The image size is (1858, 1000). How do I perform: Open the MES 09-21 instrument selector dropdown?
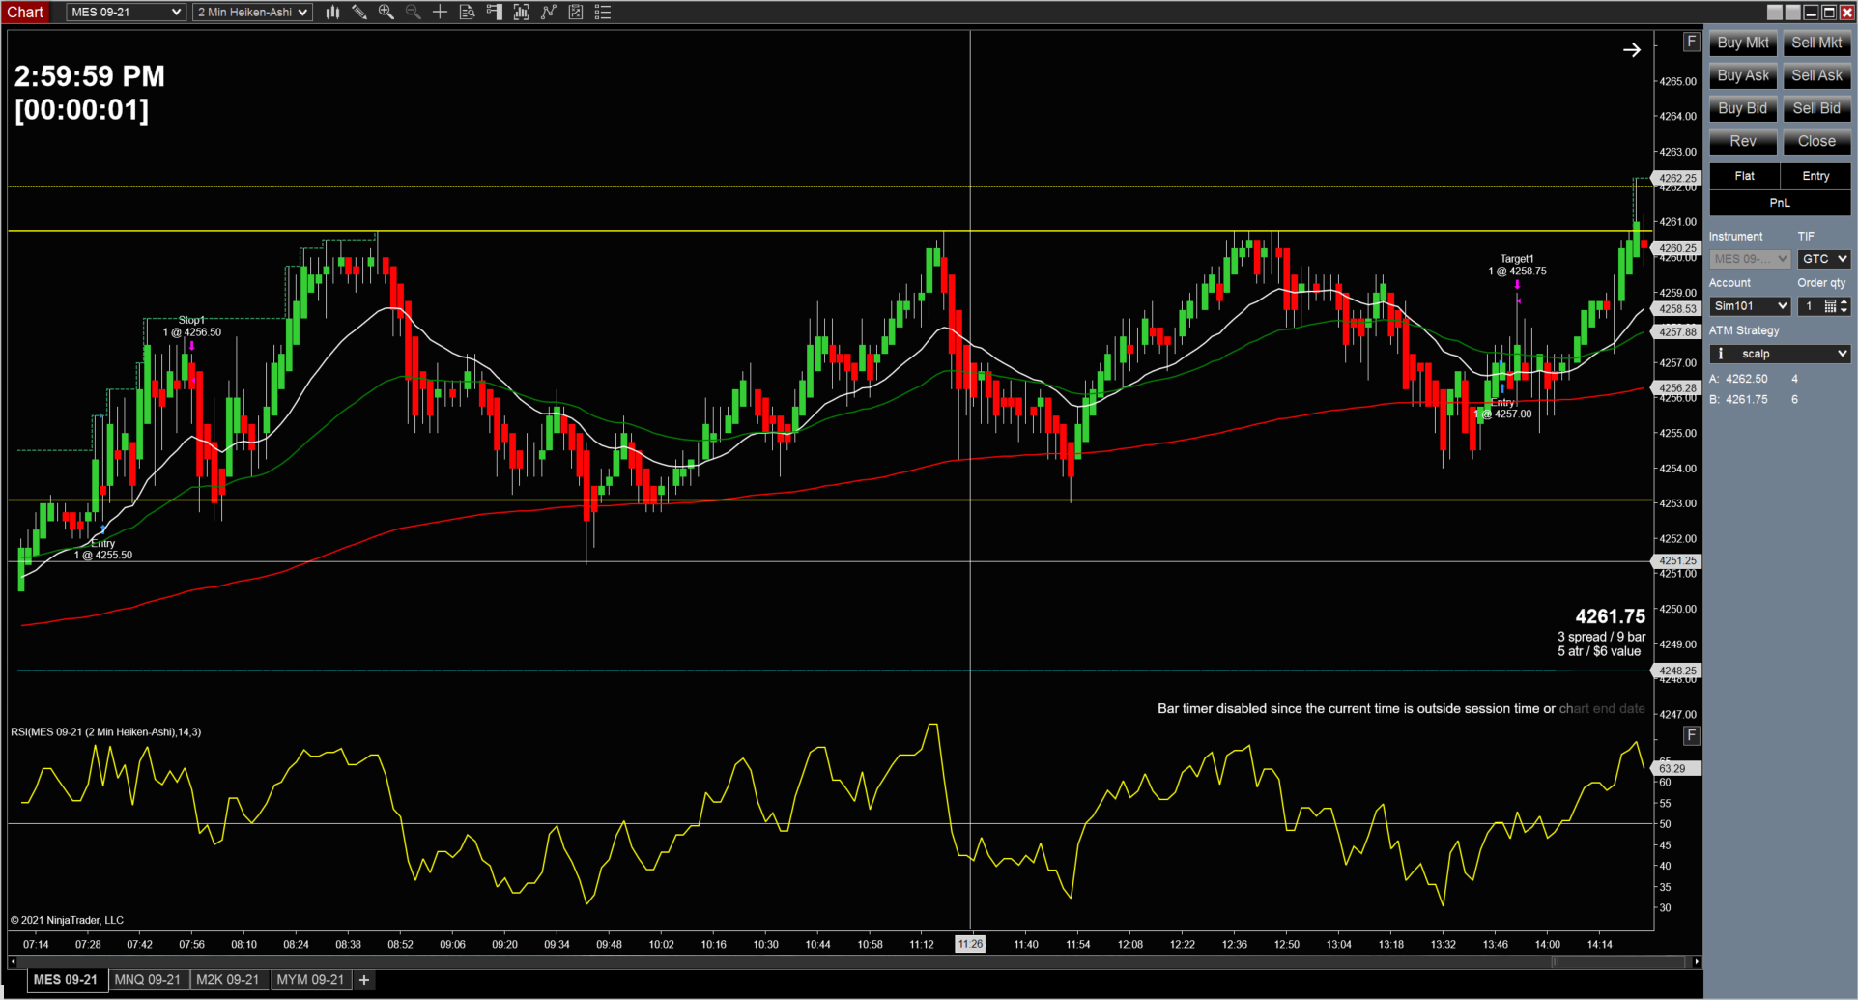tap(126, 13)
